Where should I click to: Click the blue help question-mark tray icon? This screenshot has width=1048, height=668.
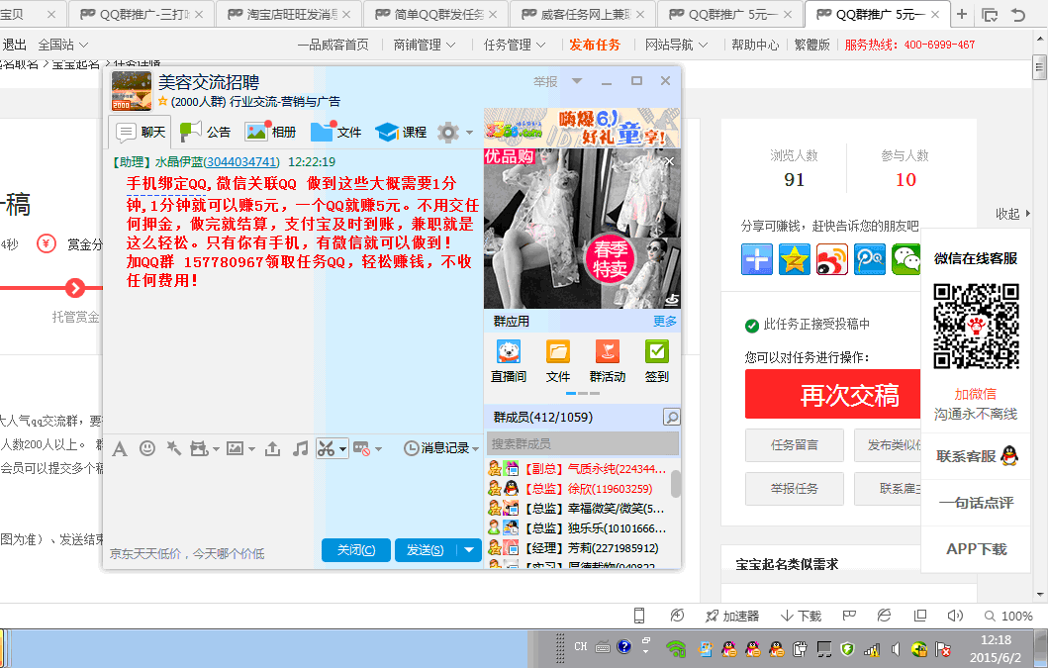pyautogui.click(x=624, y=646)
